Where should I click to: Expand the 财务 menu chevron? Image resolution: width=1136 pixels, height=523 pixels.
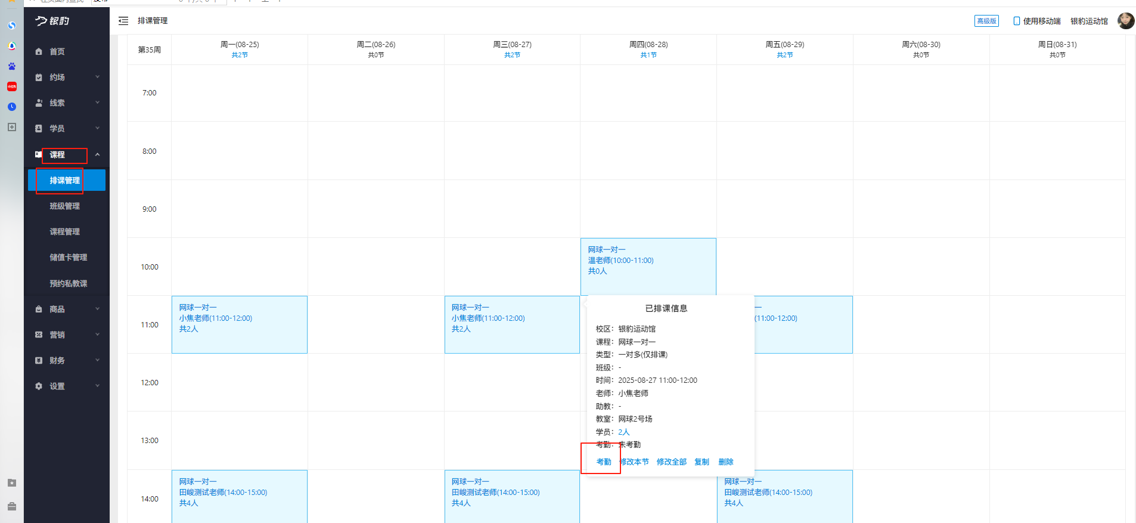98,360
